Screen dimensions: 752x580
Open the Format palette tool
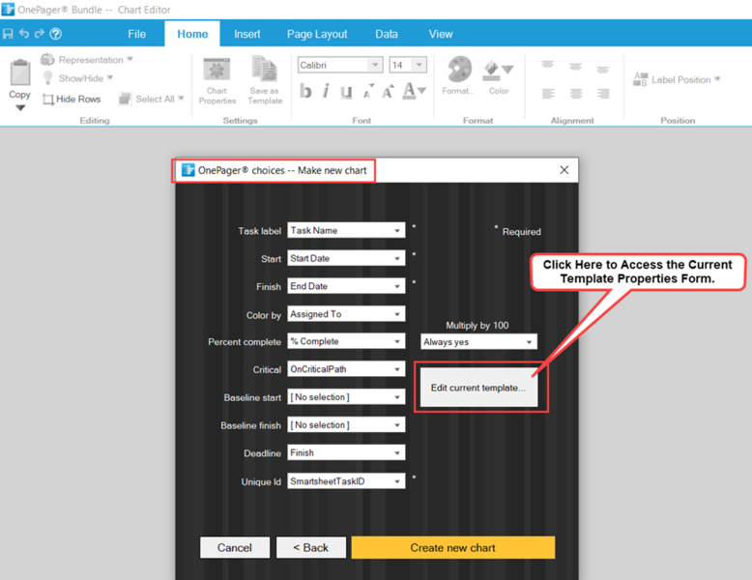click(459, 75)
